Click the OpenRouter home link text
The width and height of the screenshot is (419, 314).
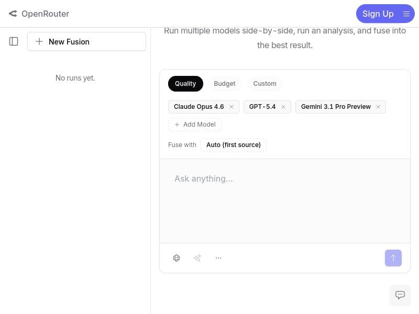[x=45, y=14]
